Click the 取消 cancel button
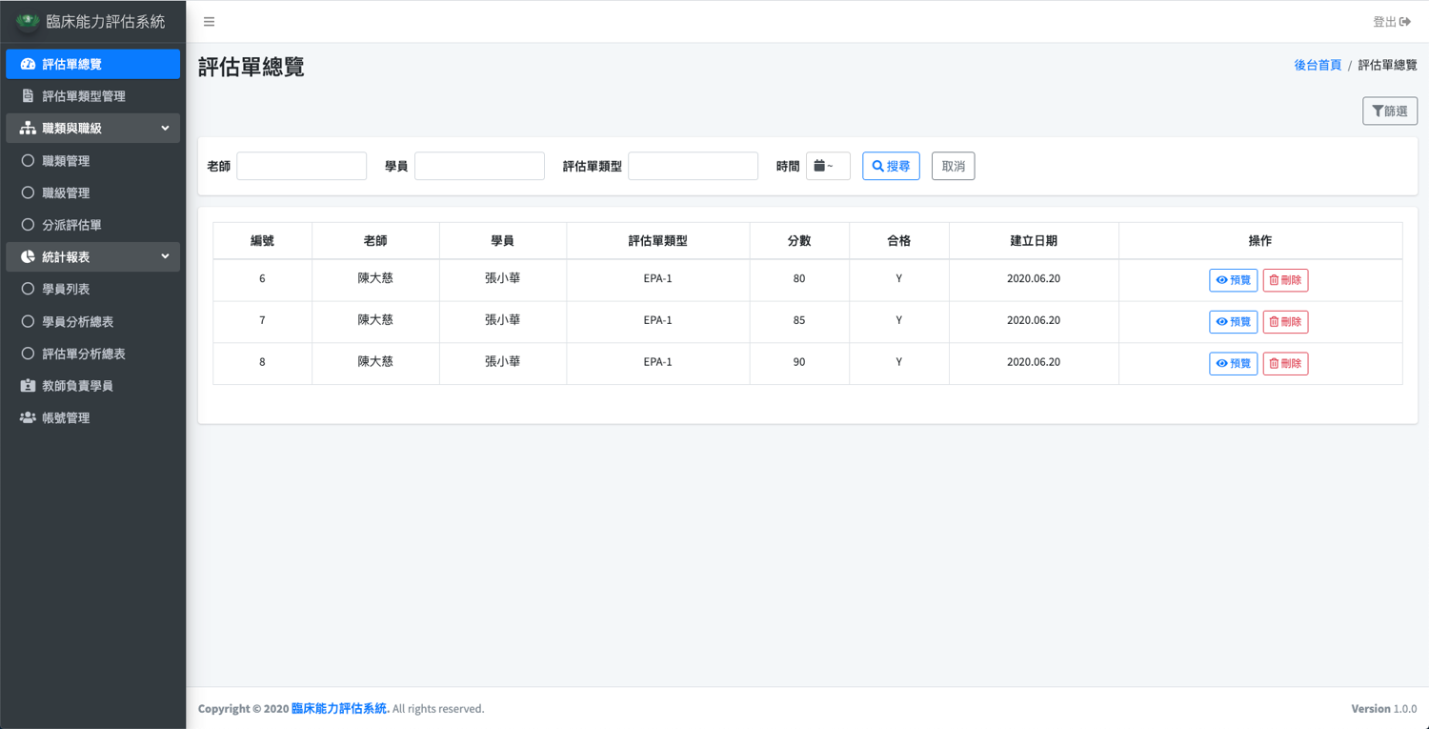The image size is (1429, 729). [953, 166]
